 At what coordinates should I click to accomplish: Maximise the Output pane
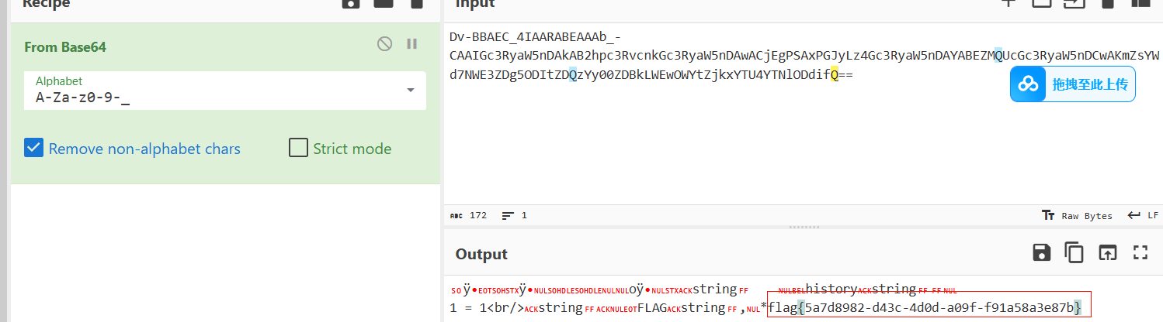(x=1140, y=252)
